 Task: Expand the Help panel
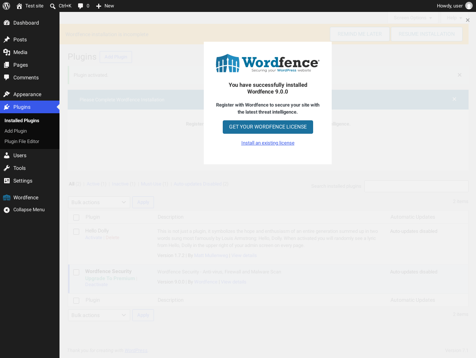(454, 18)
